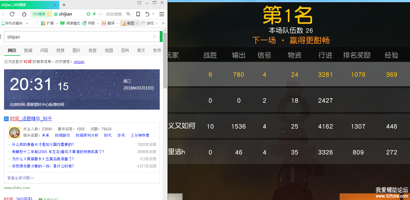Expand more toolbar items chevron after 游戏

coord(163,23)
